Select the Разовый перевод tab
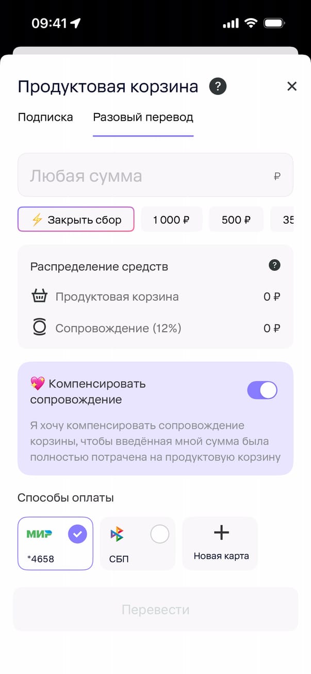The width and height of the screenshot is (311, 674). pos(143,117)
